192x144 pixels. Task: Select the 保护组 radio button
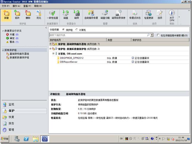pyautogui.click(x=64, y=30)
